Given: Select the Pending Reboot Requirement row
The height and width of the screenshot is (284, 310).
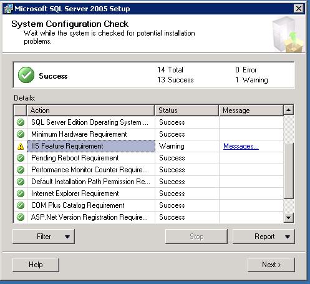Looking at the screenshot, I should pos(148,158).
